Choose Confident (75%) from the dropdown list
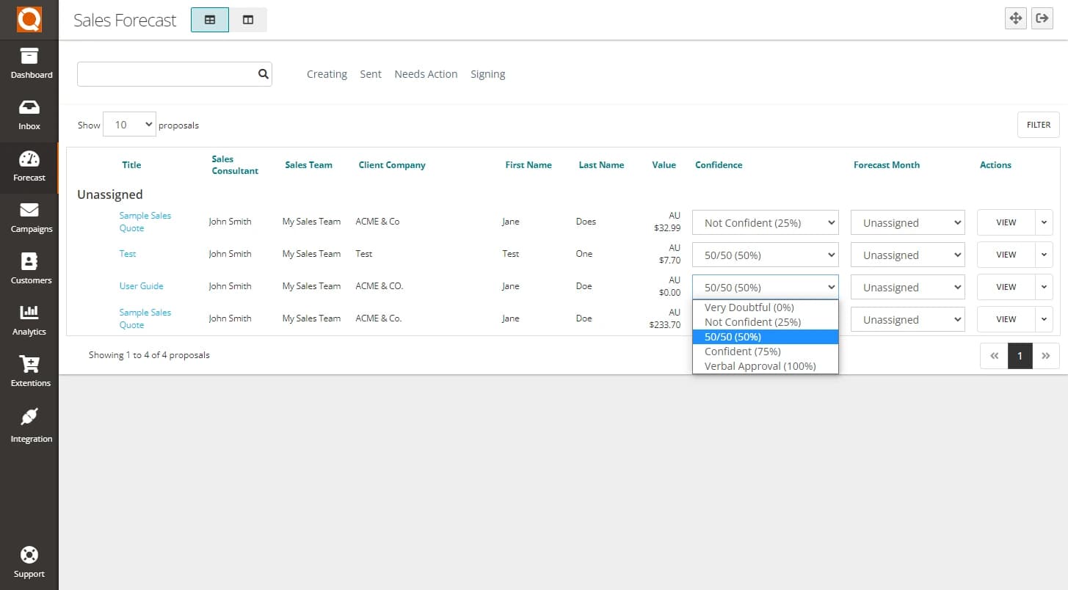The width and height of the screenshot is (1068, 590). (742, 352)
